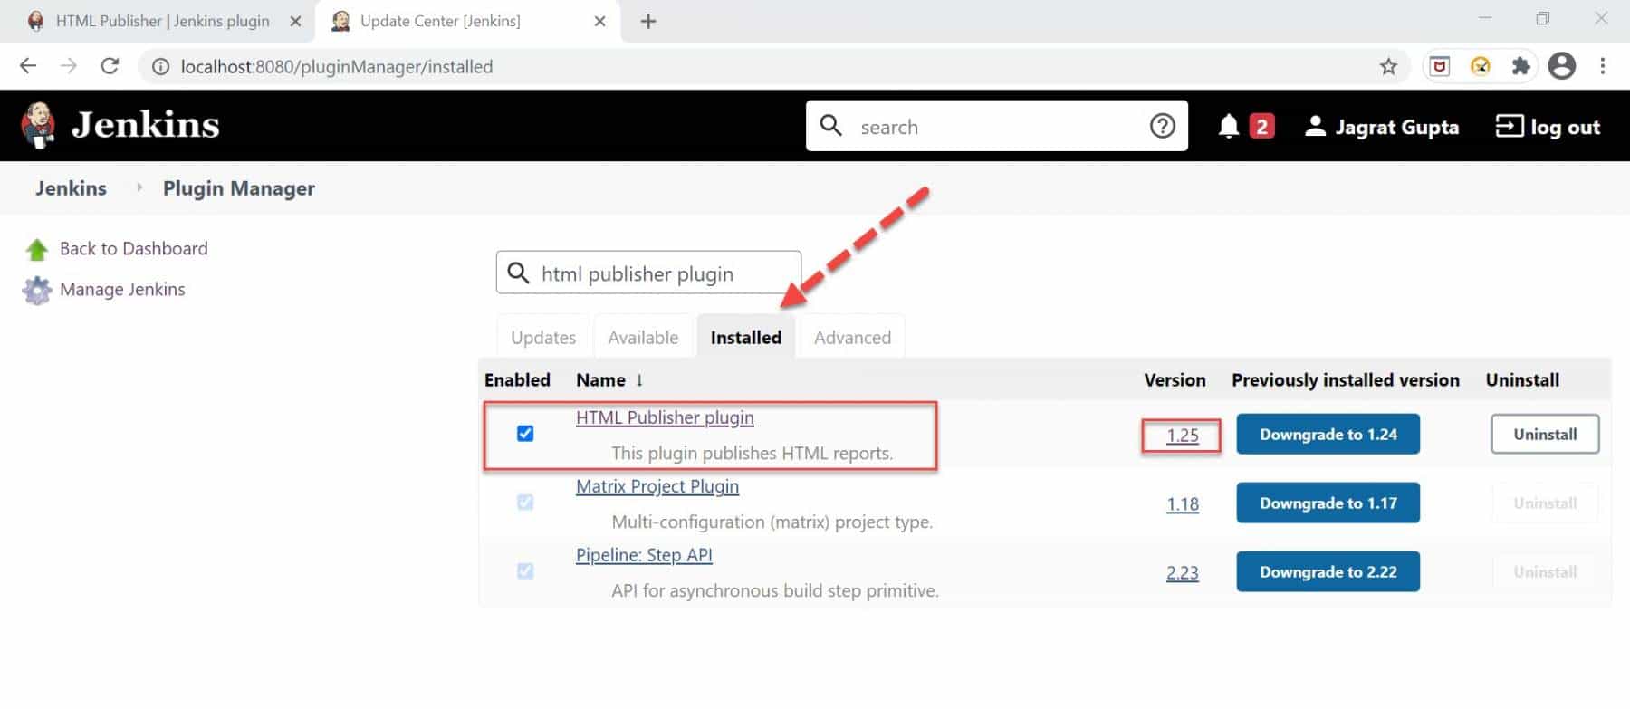The image size is (1630, 709).
Task: Reload the page with refresh icon
Action: [110, 66]
